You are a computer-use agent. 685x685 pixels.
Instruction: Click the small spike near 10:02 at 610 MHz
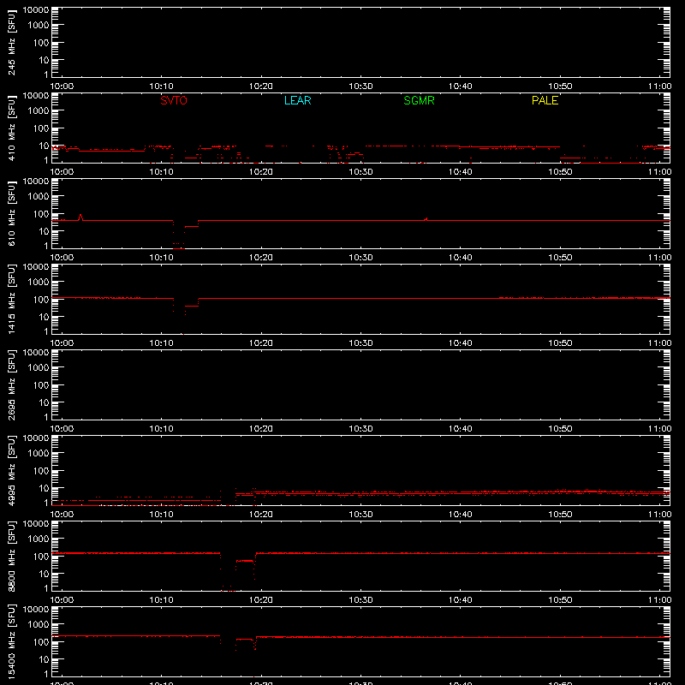(80, 217)
